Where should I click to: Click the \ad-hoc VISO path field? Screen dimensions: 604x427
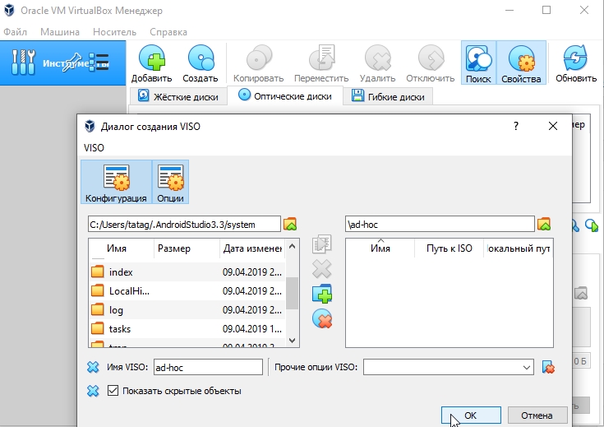[x=440, y=224]
